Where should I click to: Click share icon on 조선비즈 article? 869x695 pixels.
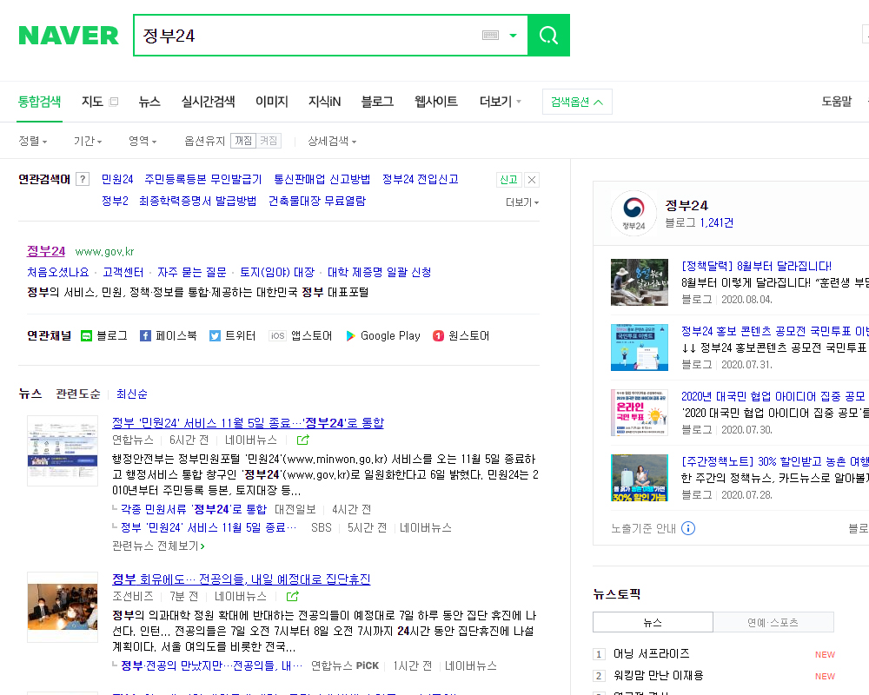(x=293, y=596)
